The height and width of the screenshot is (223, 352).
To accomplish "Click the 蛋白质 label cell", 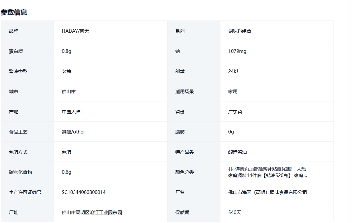I will [x=27, y=51].
